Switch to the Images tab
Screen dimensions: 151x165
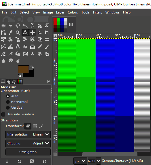[x=20, y=81]
